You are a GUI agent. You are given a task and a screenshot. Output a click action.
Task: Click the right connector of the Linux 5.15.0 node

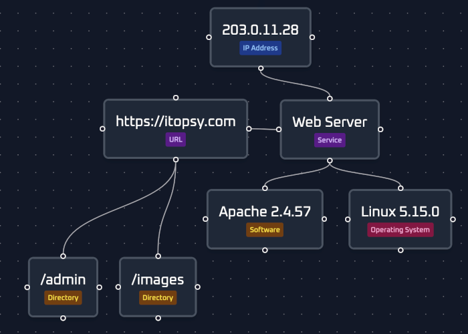[453, 219]
